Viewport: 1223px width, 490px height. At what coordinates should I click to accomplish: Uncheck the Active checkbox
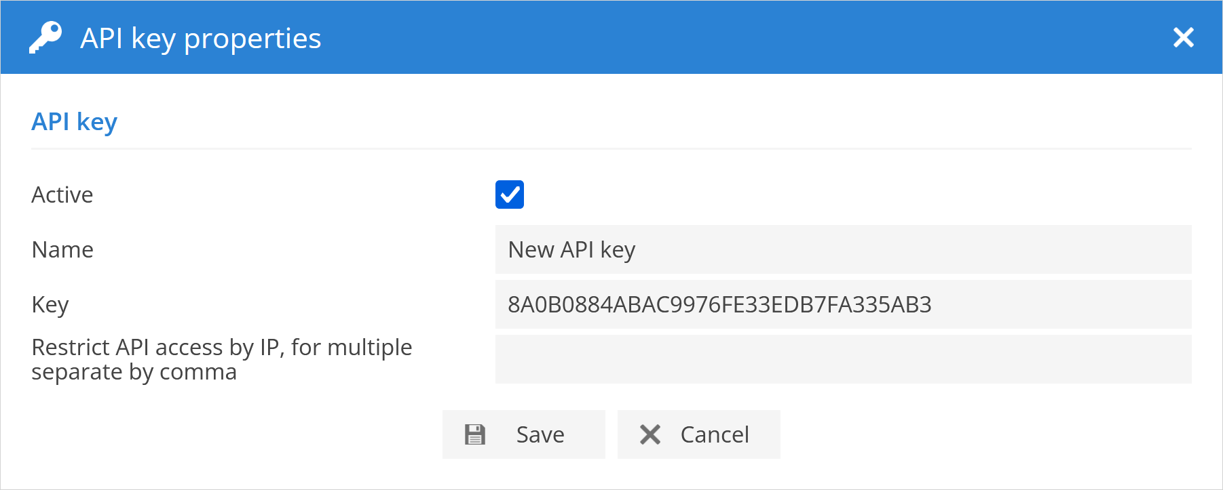pos(510,195)
